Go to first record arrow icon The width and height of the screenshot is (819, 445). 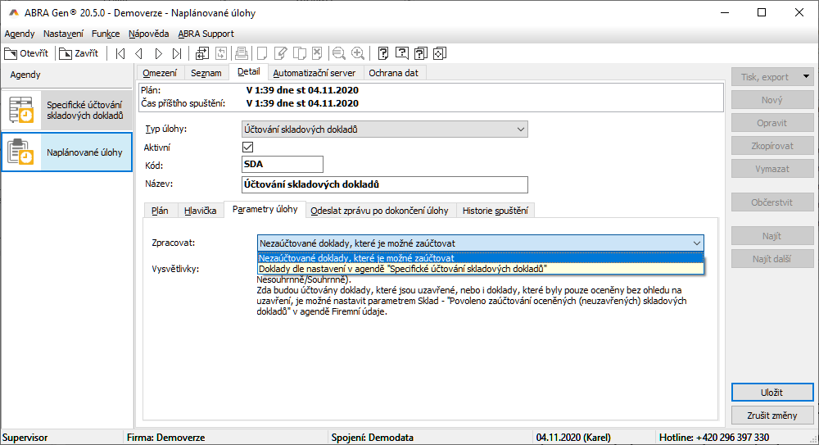click(120, 53)
